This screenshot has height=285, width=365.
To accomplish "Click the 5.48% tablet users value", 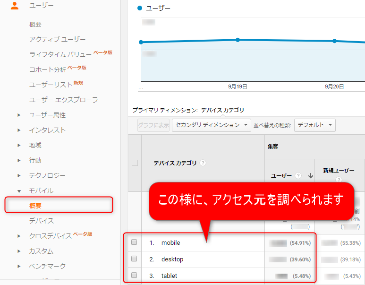I will coord(302,276).
